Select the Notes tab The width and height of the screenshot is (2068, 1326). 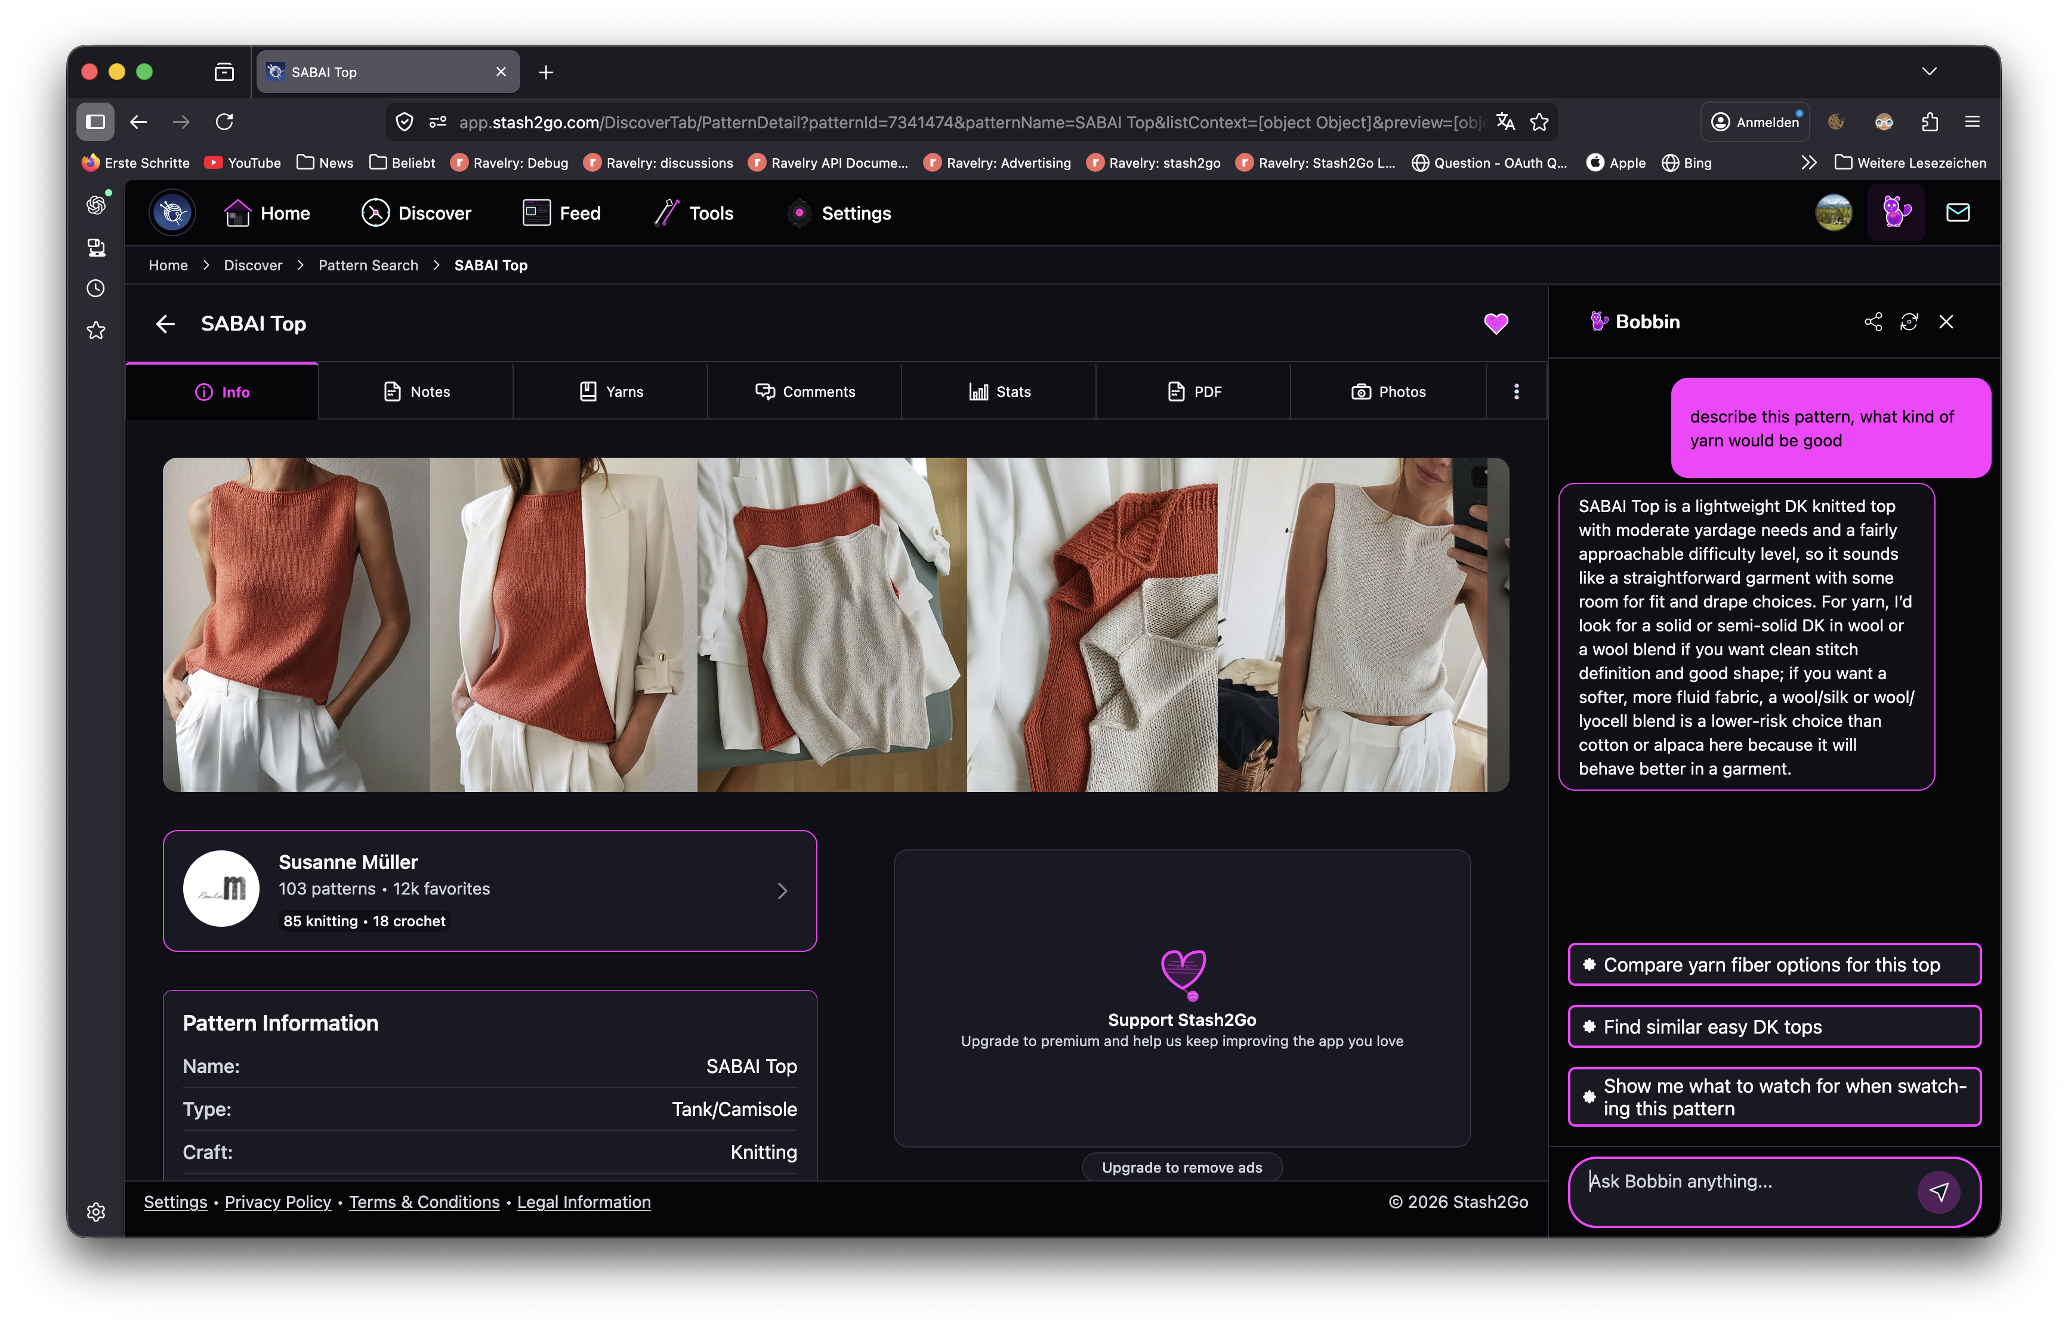416,391
